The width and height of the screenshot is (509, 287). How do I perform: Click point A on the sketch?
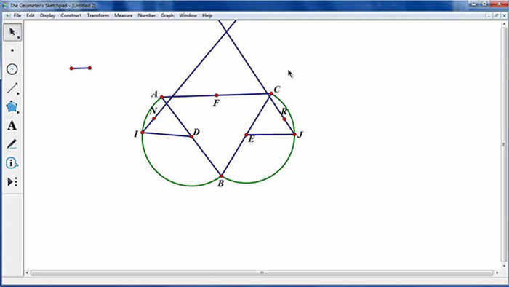pos(161,97)
